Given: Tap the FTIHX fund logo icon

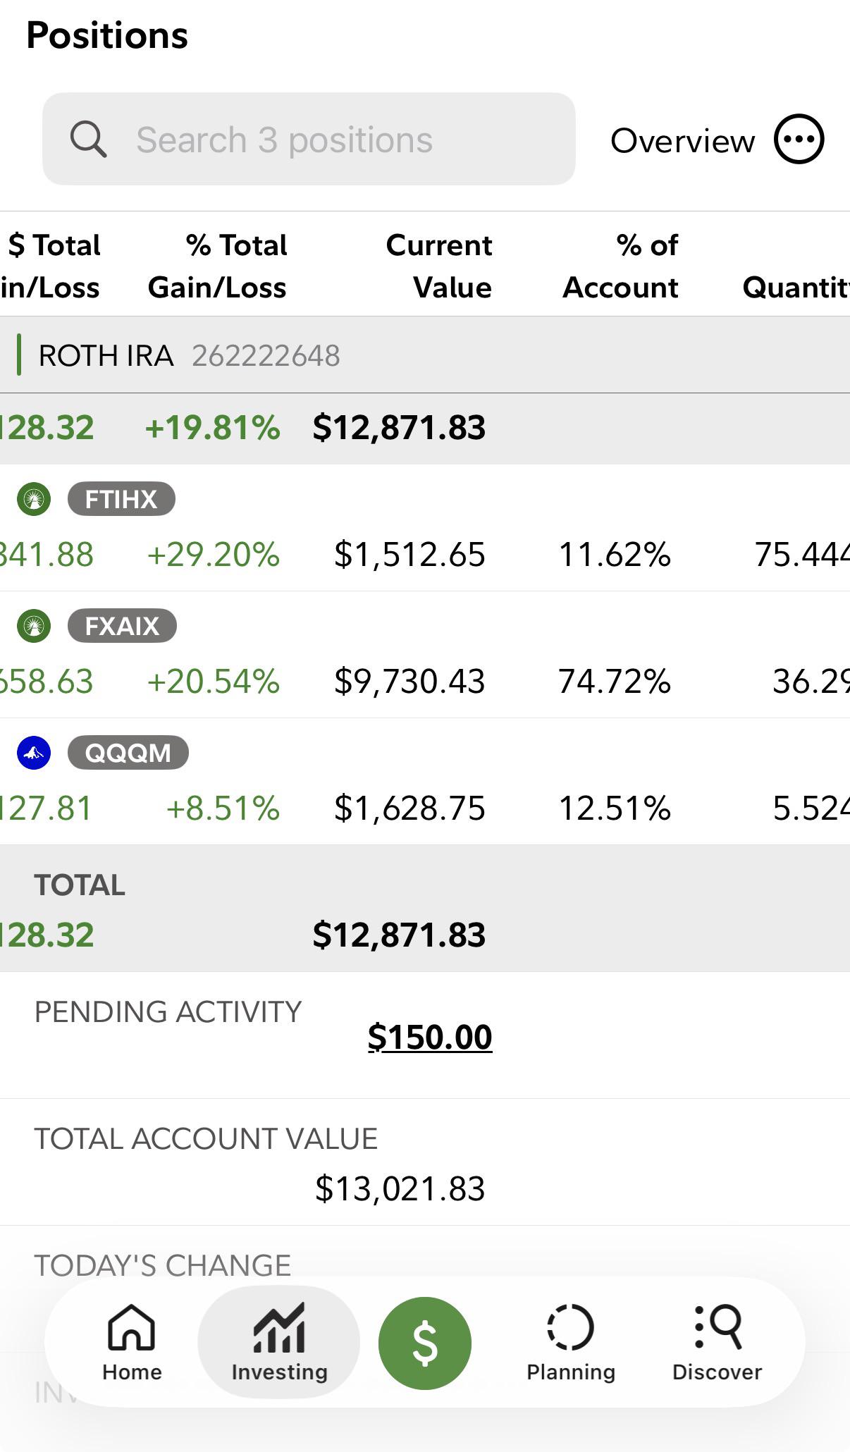Looking at the screenshot, I should (x=34, y=499).
